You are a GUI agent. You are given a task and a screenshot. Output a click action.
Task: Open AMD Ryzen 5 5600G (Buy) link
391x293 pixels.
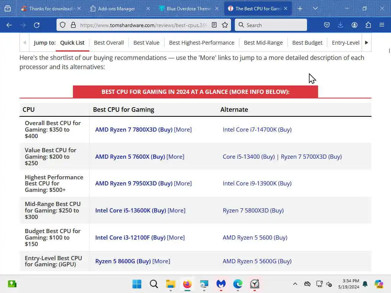click(257, 261)
